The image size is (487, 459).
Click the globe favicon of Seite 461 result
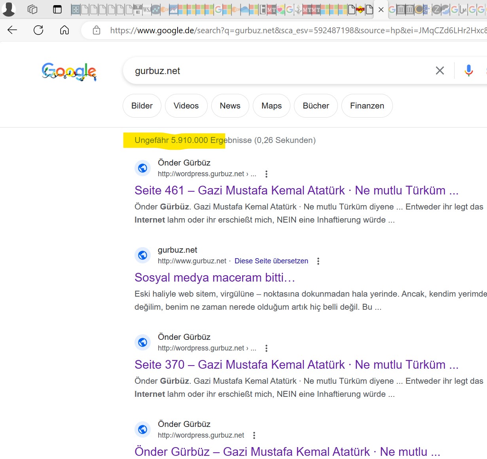pyautogui.click(x=143, y=168)
